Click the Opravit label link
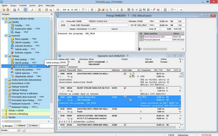 tap(114, 29)
